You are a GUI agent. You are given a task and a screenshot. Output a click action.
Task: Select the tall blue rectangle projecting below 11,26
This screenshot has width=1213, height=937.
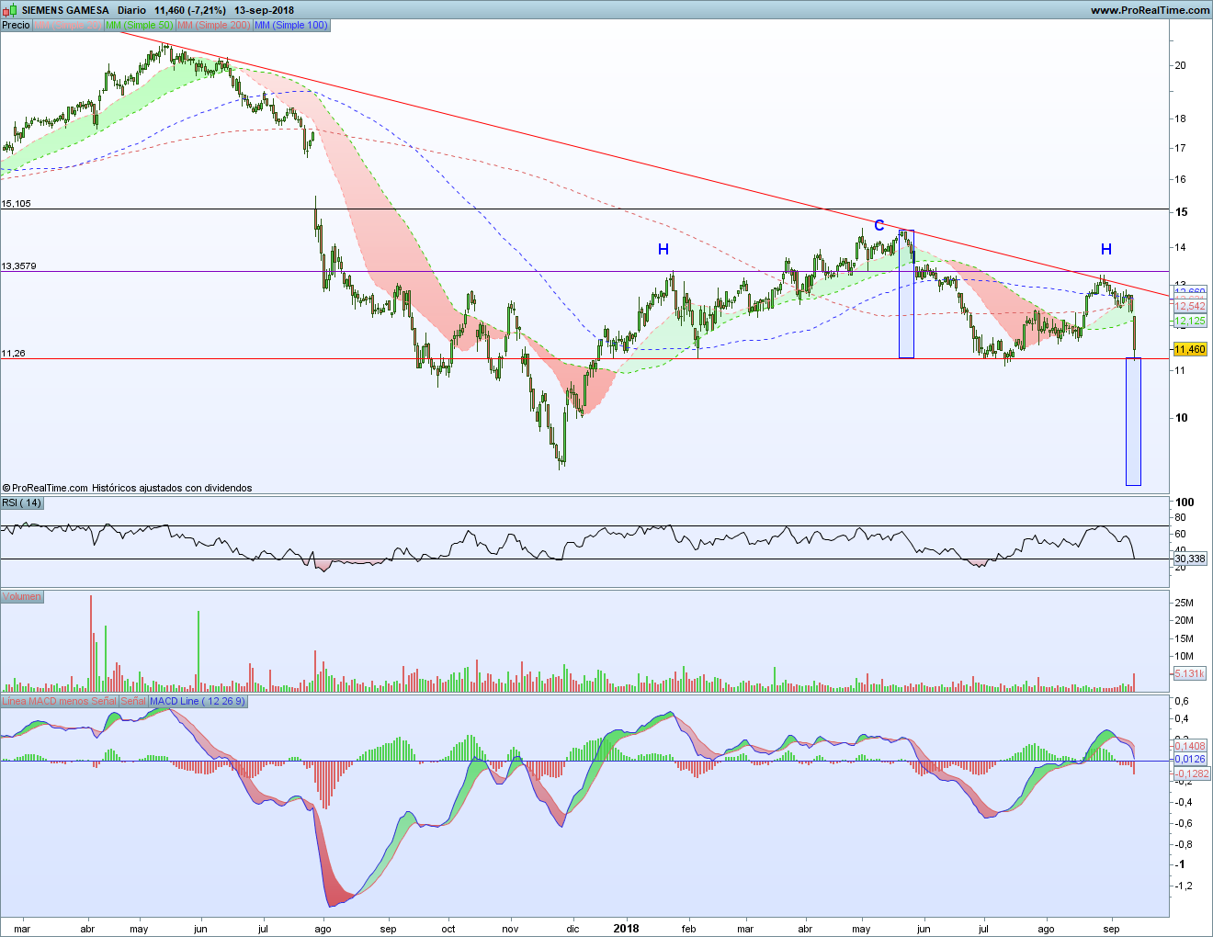pyautogui.click(x=1133, y=422)
